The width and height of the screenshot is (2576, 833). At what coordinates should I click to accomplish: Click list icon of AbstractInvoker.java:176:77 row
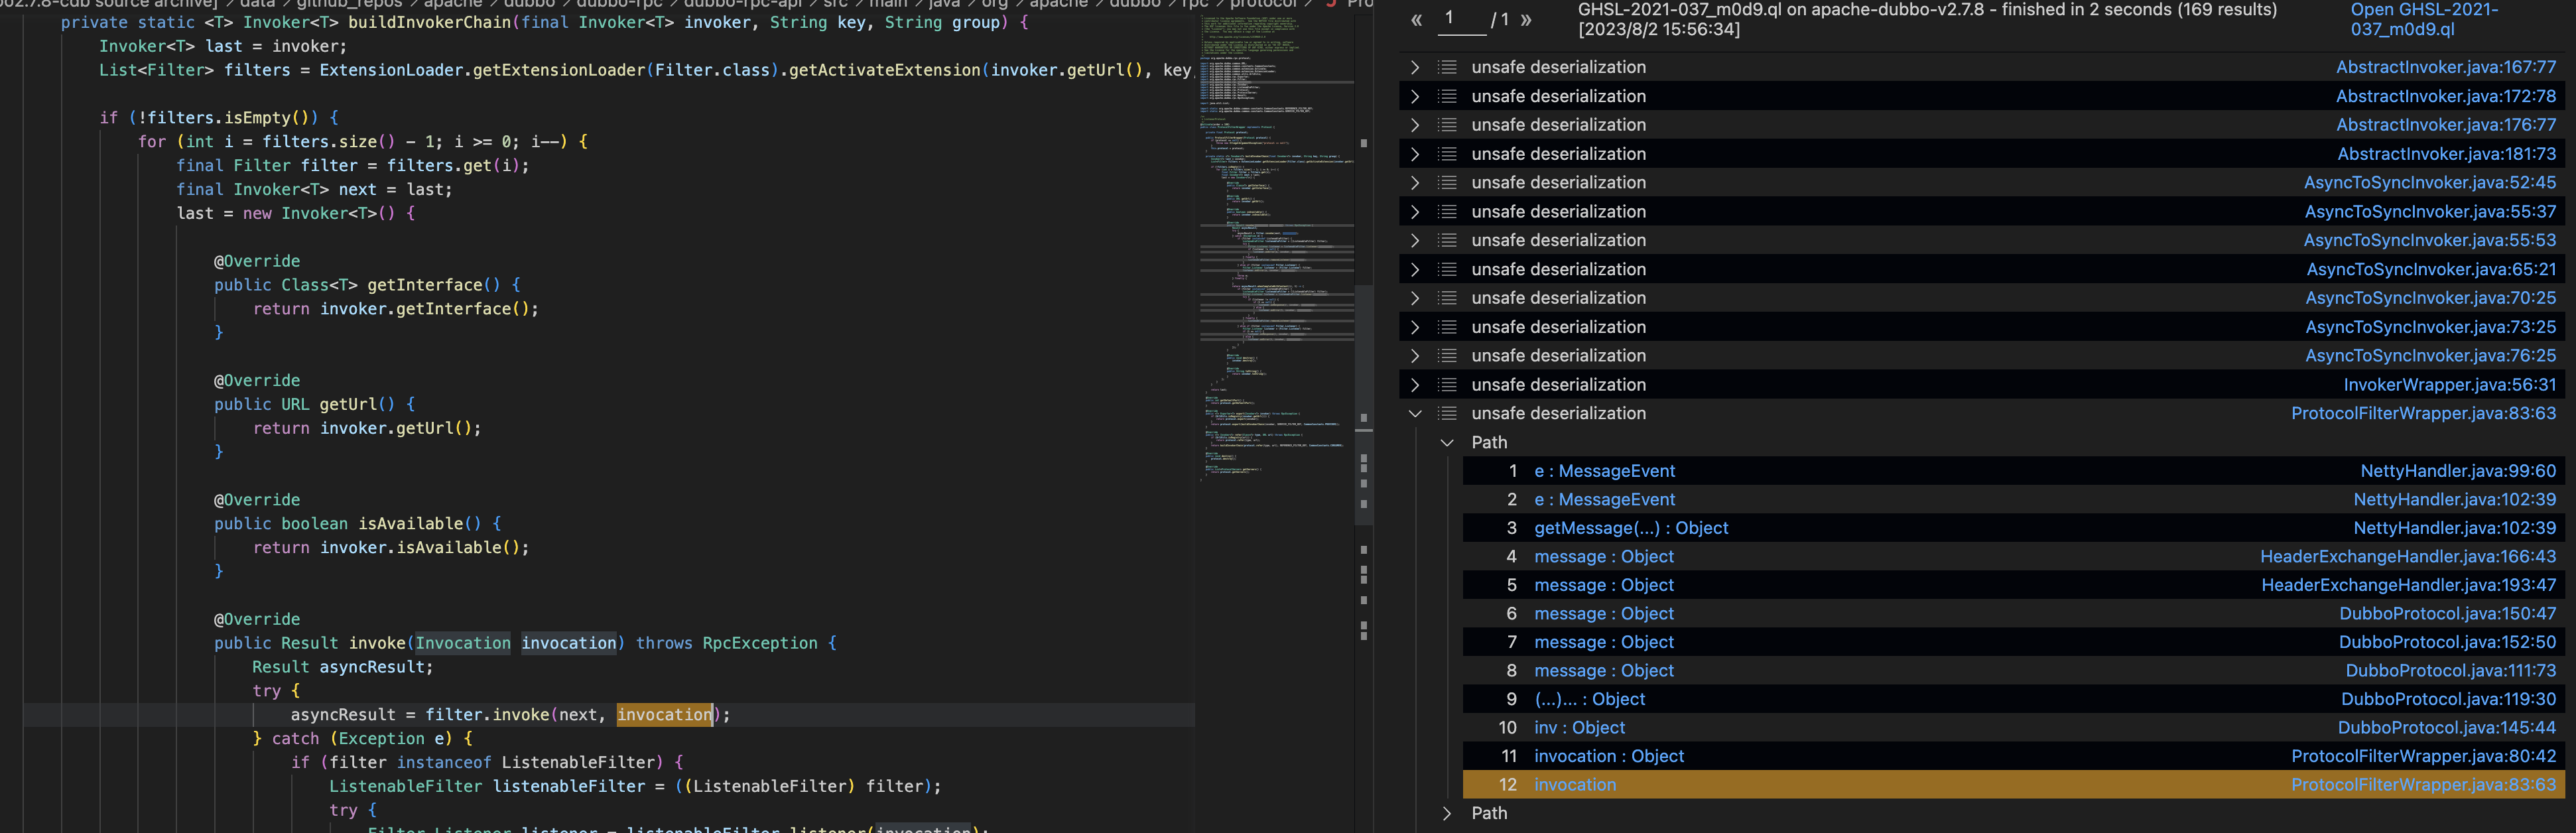pos(1447,125)
